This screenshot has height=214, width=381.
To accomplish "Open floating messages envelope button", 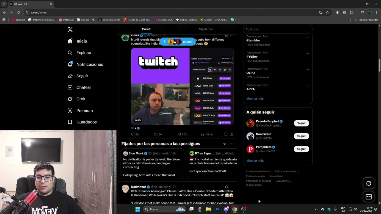I will click(x=368, y=197).
